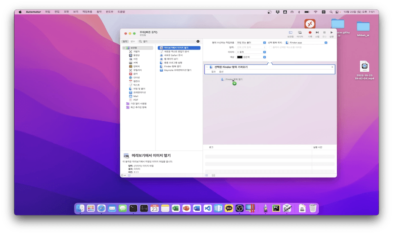This screenshot has width=393, height=234.
Task: Clear the search field with the x button
Action: click(198, 41)
